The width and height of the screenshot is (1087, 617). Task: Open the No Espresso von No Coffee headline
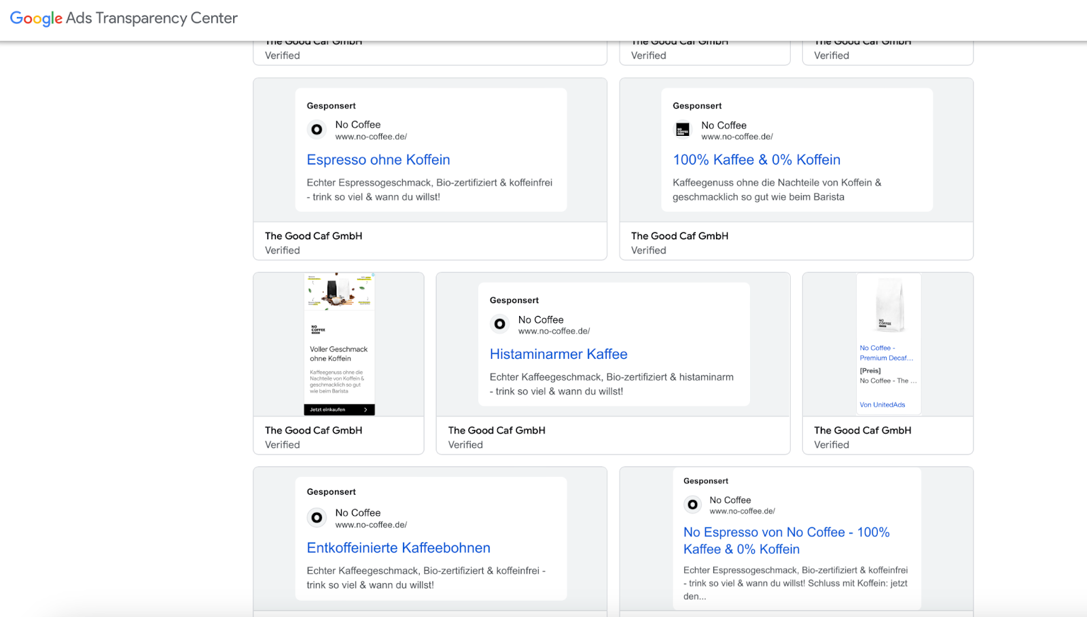tap(787, 540)
